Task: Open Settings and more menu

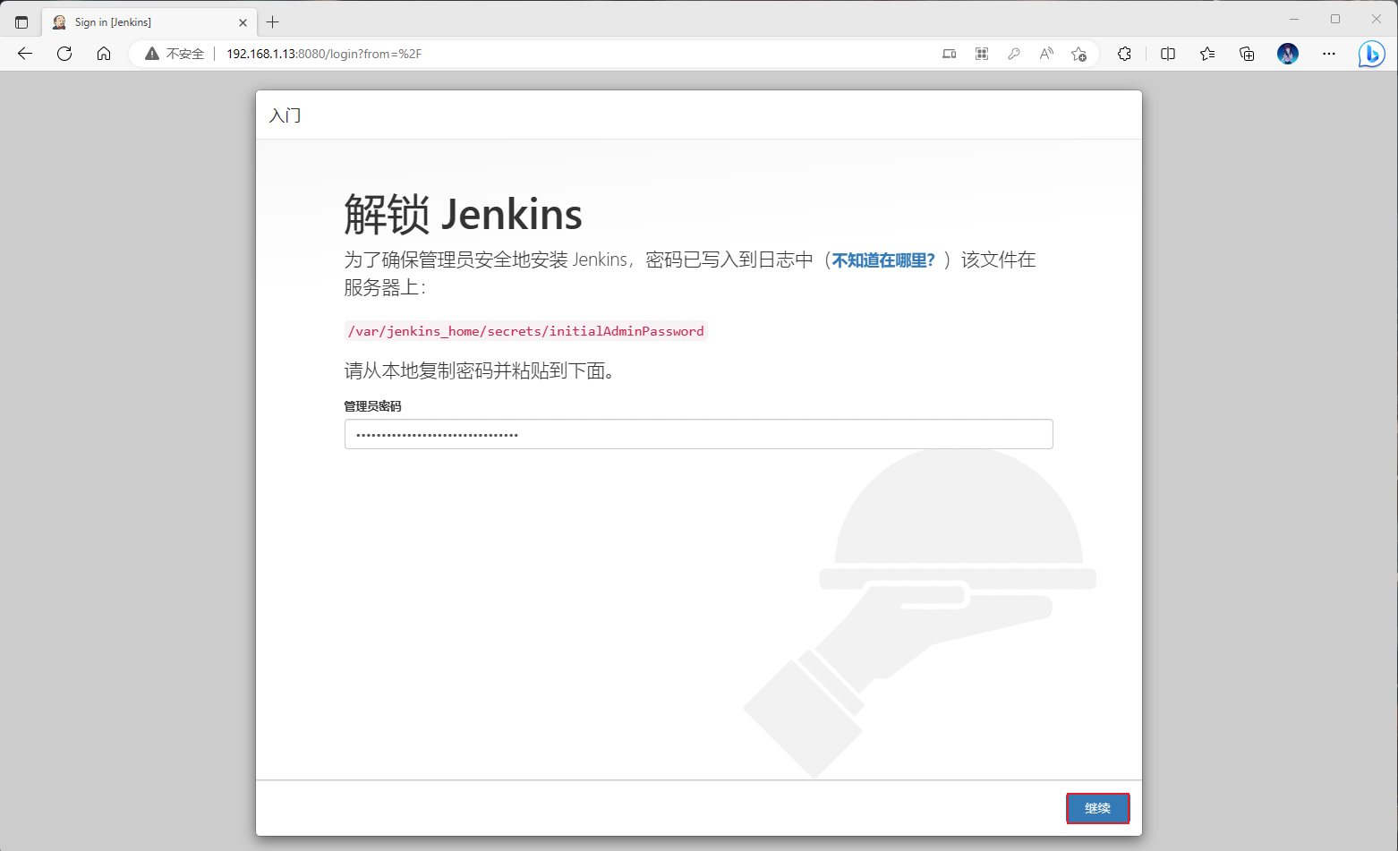Action: [x=1329, y=54]
